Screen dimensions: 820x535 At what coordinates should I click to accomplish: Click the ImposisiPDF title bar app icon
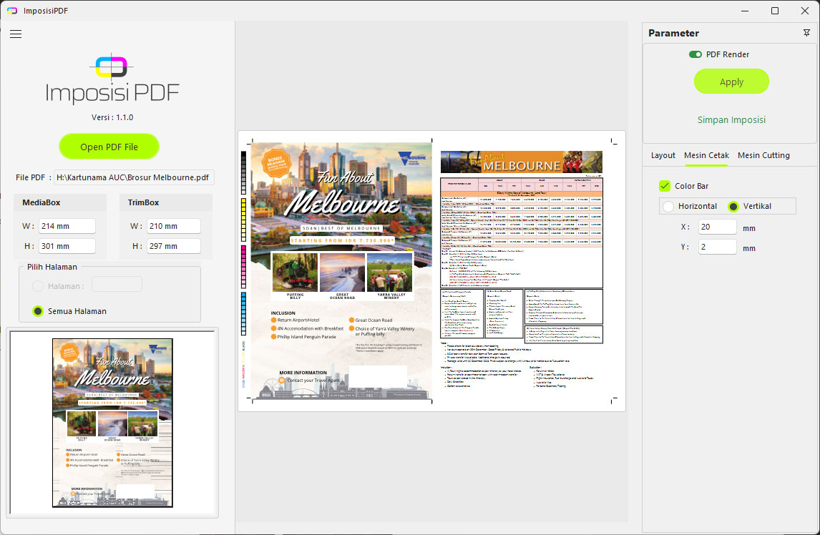point(12,11)
